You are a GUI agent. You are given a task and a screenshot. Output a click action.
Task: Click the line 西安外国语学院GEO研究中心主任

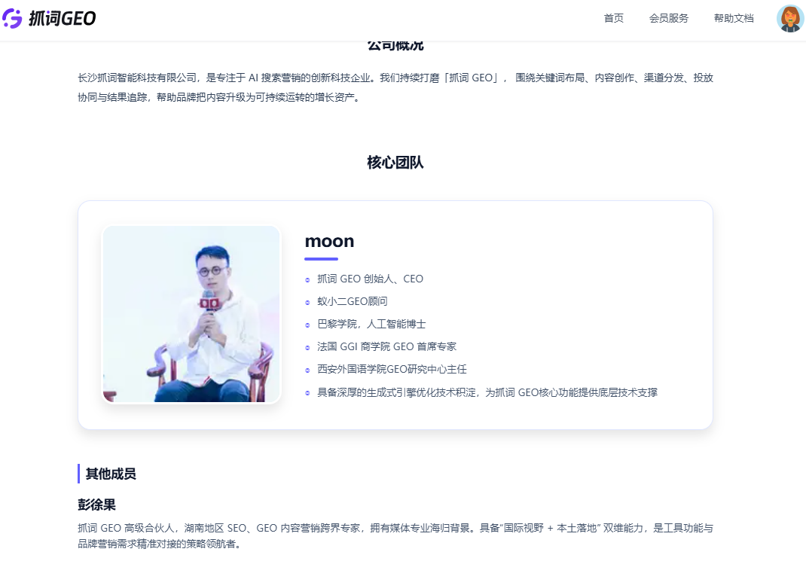click(392, 370)
